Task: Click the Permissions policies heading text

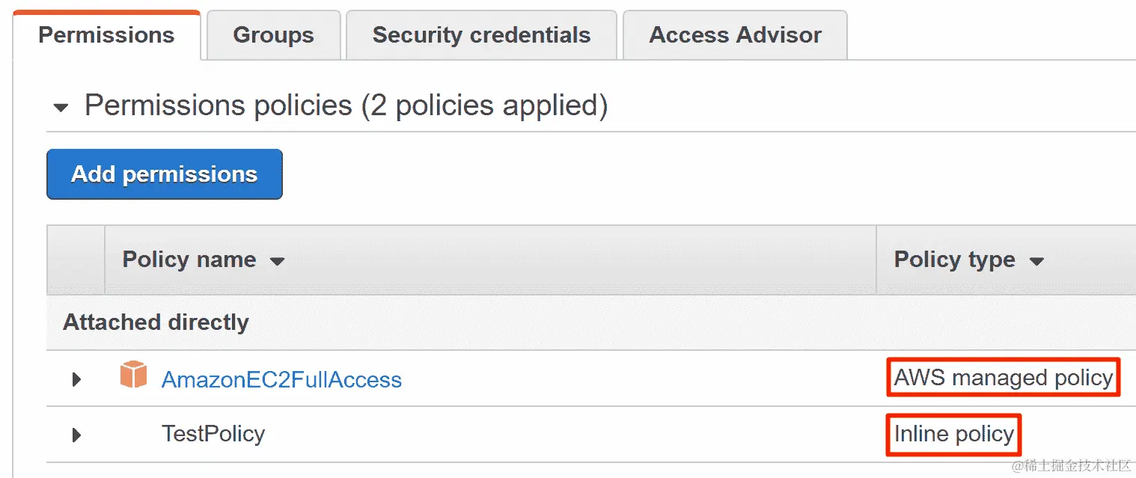Action: [x=346, y=105]
